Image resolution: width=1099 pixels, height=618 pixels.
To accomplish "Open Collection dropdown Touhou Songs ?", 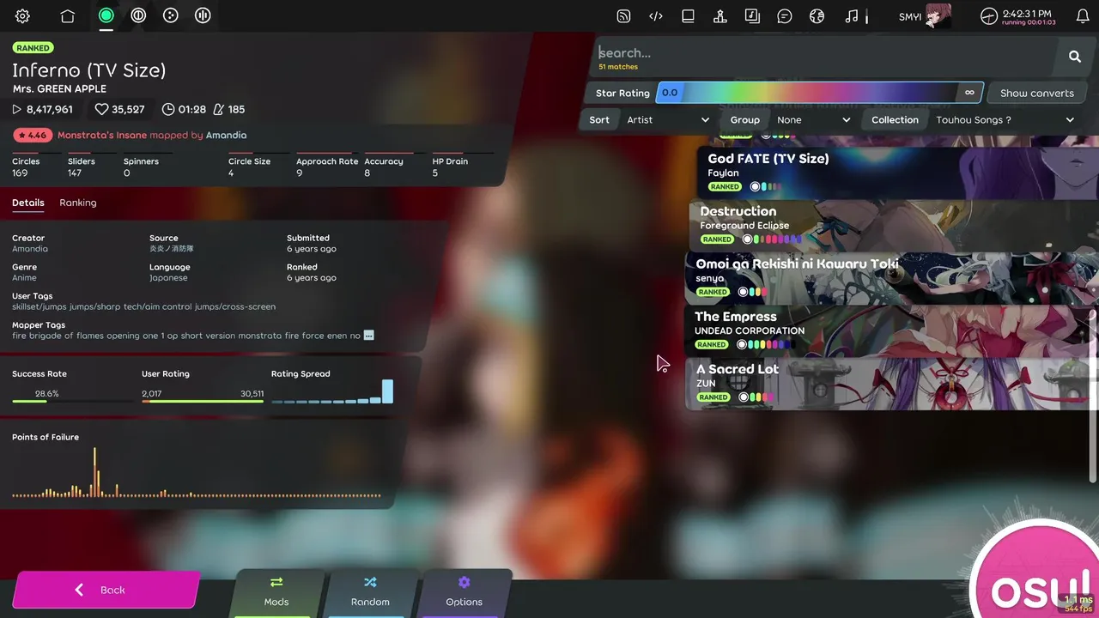I will tap(1005, 120).
